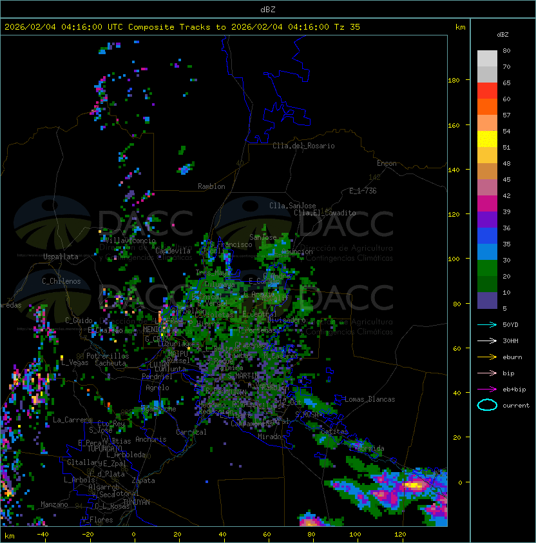Click the C_Guido map label

click(x=79, y=321)
